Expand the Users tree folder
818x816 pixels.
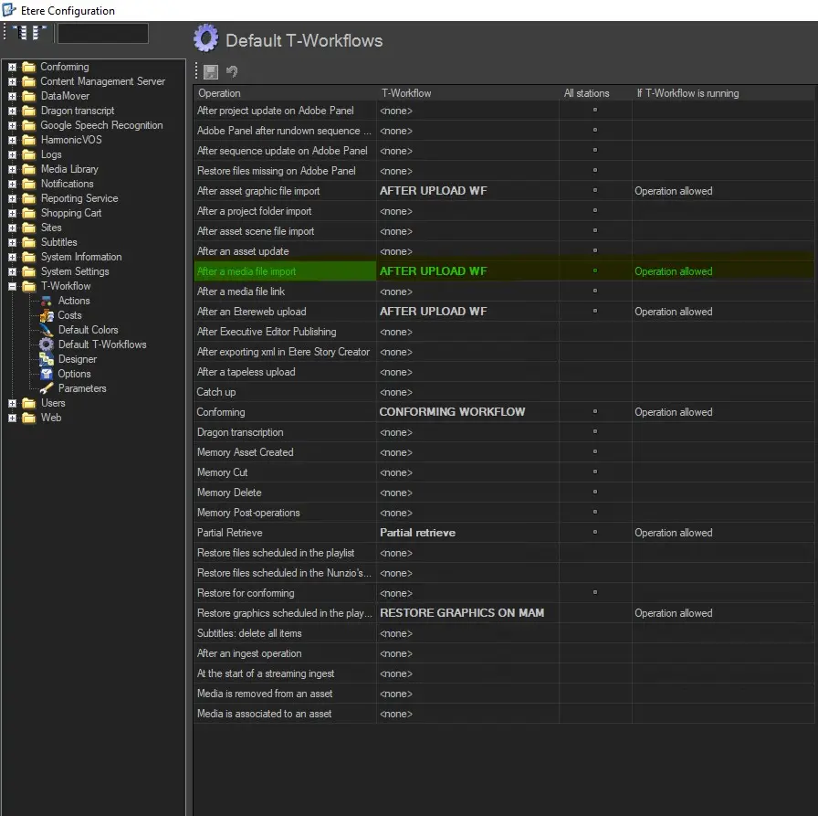click(13, 403)
